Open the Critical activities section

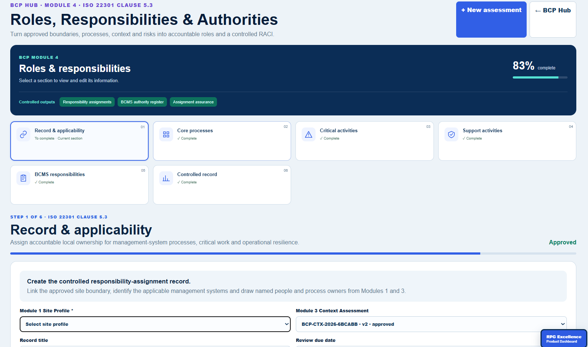coord(364,141)
